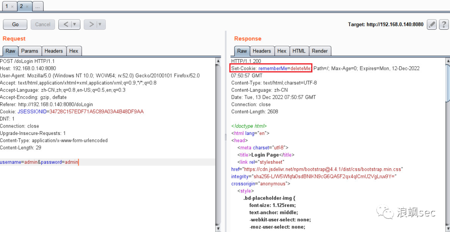Open the Request Hex tab
This screenshot has width=450, height=232.
[74, 51]
